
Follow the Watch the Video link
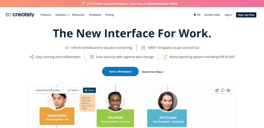click(153, 72)
